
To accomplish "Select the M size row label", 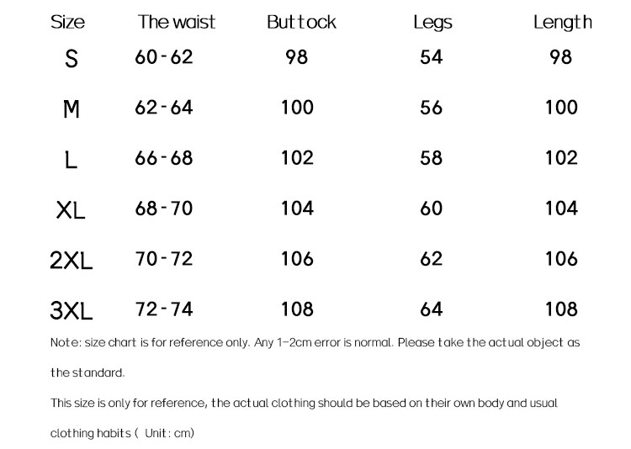I will click(72, 109).
